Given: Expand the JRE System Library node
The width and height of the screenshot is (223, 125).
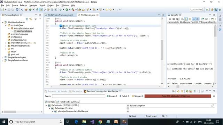Looking at the screenshot, I should (6, 43).
